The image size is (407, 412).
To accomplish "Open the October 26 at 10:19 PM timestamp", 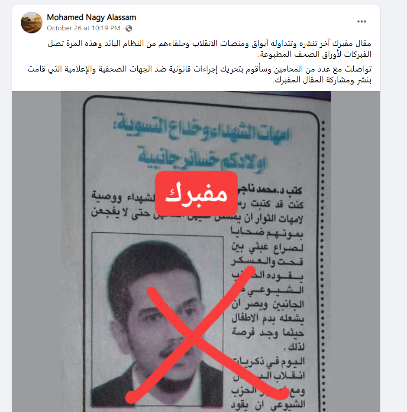I will (83, 28).
